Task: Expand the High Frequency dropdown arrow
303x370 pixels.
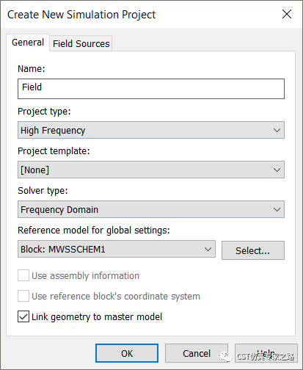Action: point(277,130)
